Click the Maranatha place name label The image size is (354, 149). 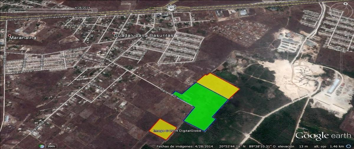coord(23,38)
